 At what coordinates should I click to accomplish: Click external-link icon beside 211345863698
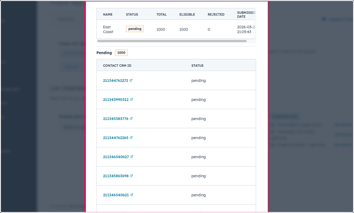click(x=132, y=176)
